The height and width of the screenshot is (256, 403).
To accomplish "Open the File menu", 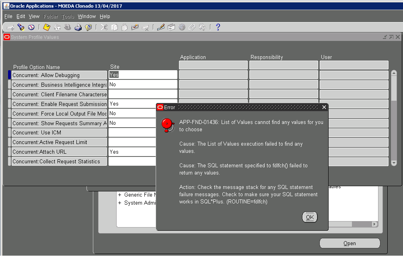I will [8, 16].
